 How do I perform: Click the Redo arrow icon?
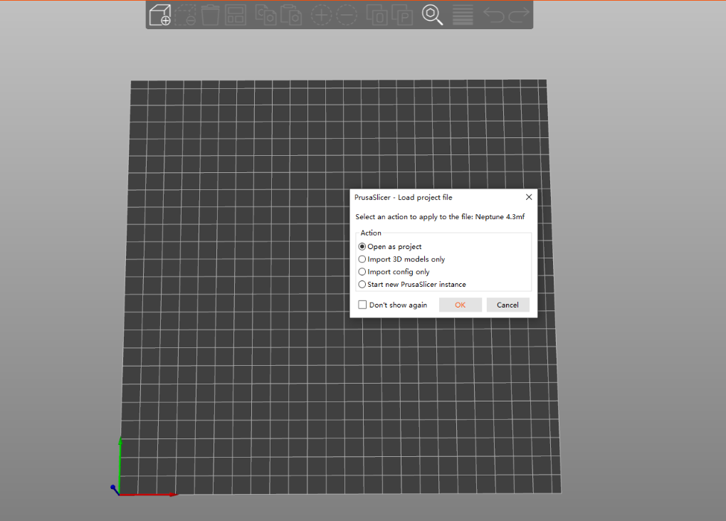tap(519, 15)
